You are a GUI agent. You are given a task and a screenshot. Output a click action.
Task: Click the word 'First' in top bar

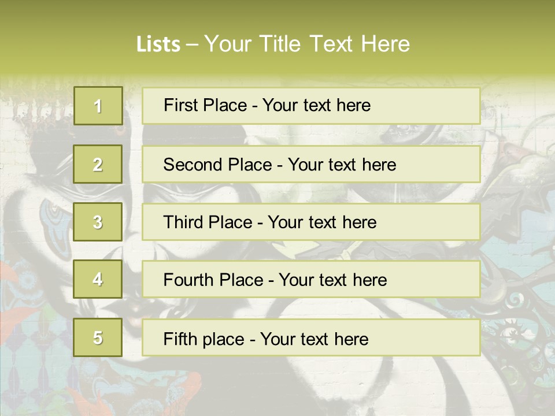[181, 105]
